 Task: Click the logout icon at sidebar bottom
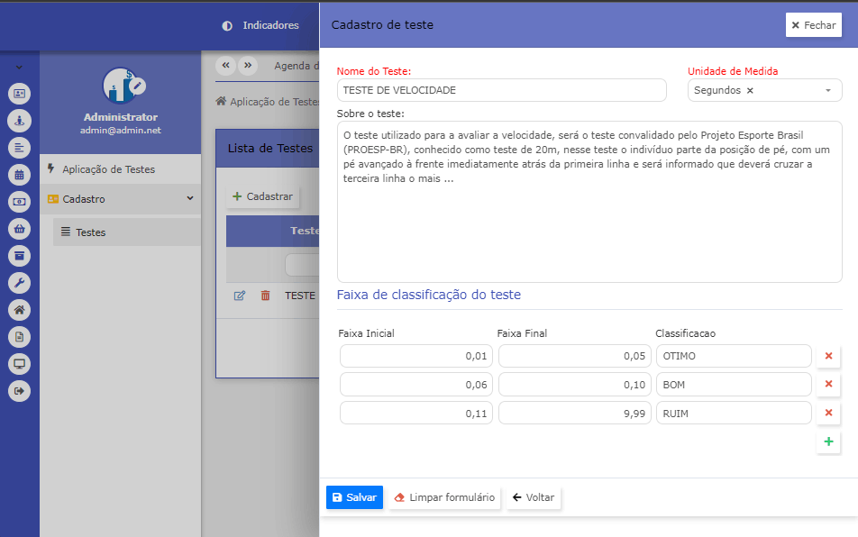pyautogui.click(x=19, y=391)
